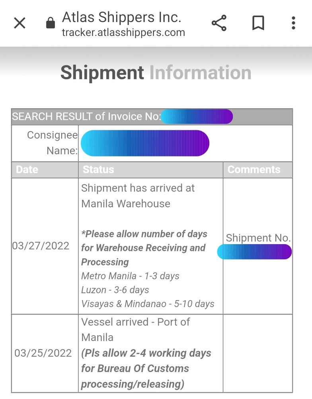
Task: Close the browser tab with X icon
Action: tap(19, 23)
